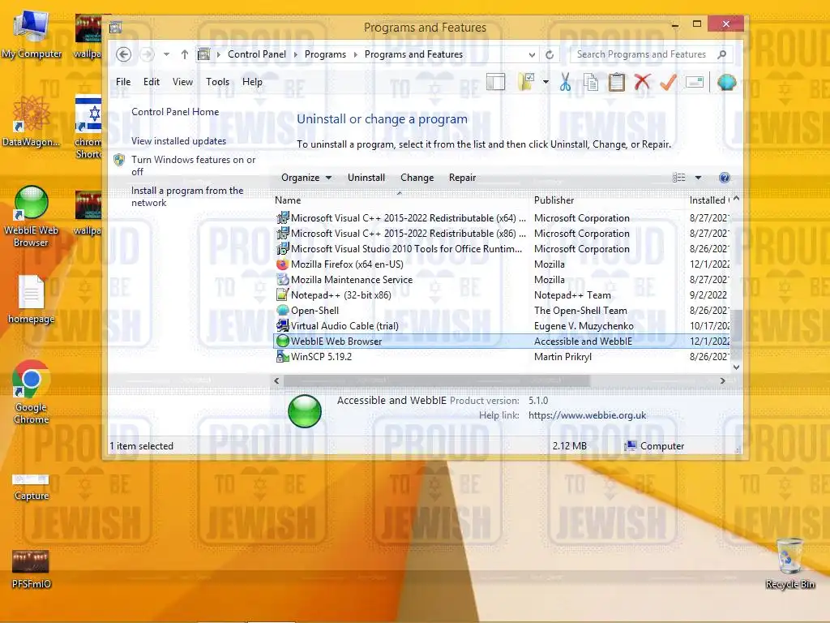Click the Open-Shell settings shell icon

click(727, 82)
